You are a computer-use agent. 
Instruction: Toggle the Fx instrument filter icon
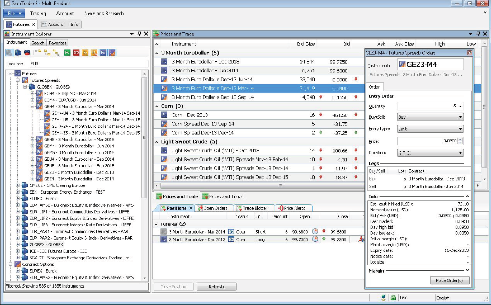[67, 52]
